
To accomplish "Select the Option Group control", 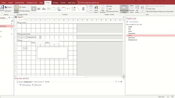I will coord(63,9).
